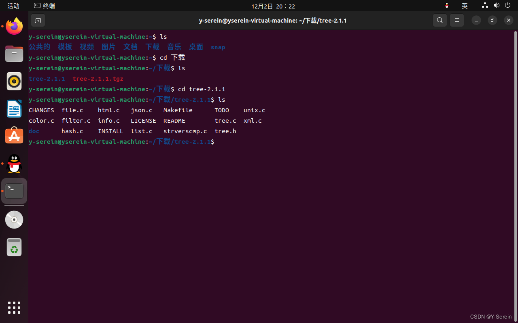Open the power/system status menu
The image size is (518, 323).
click(507, 6)
